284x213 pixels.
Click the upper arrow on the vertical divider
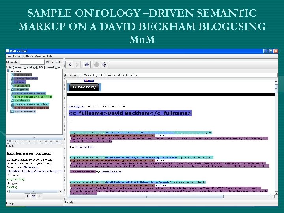64,60
